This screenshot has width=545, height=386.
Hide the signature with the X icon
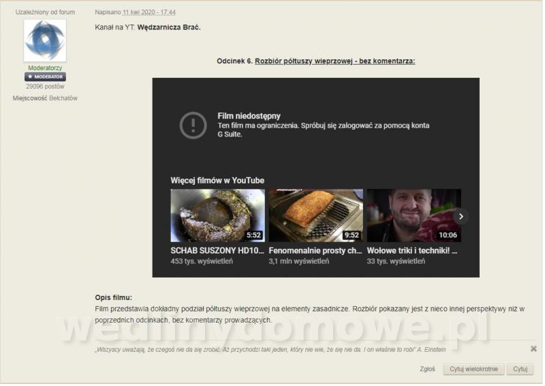(533, 348)
